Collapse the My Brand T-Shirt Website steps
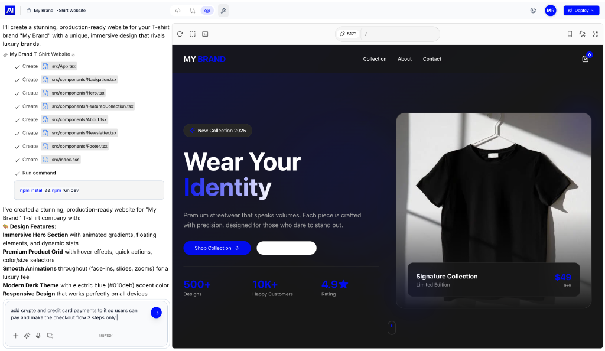605x351 pixels. [x=73, y=53]
